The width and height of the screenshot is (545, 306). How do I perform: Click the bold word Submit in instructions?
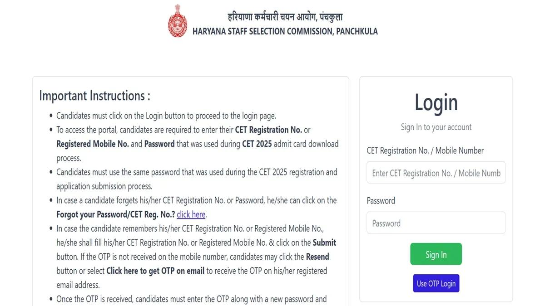click(324, 243)
